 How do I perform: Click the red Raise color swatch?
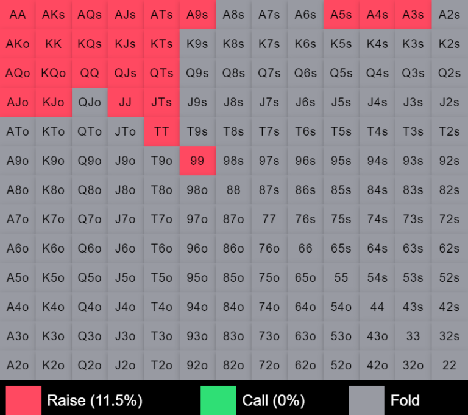(x=24, y=400)
